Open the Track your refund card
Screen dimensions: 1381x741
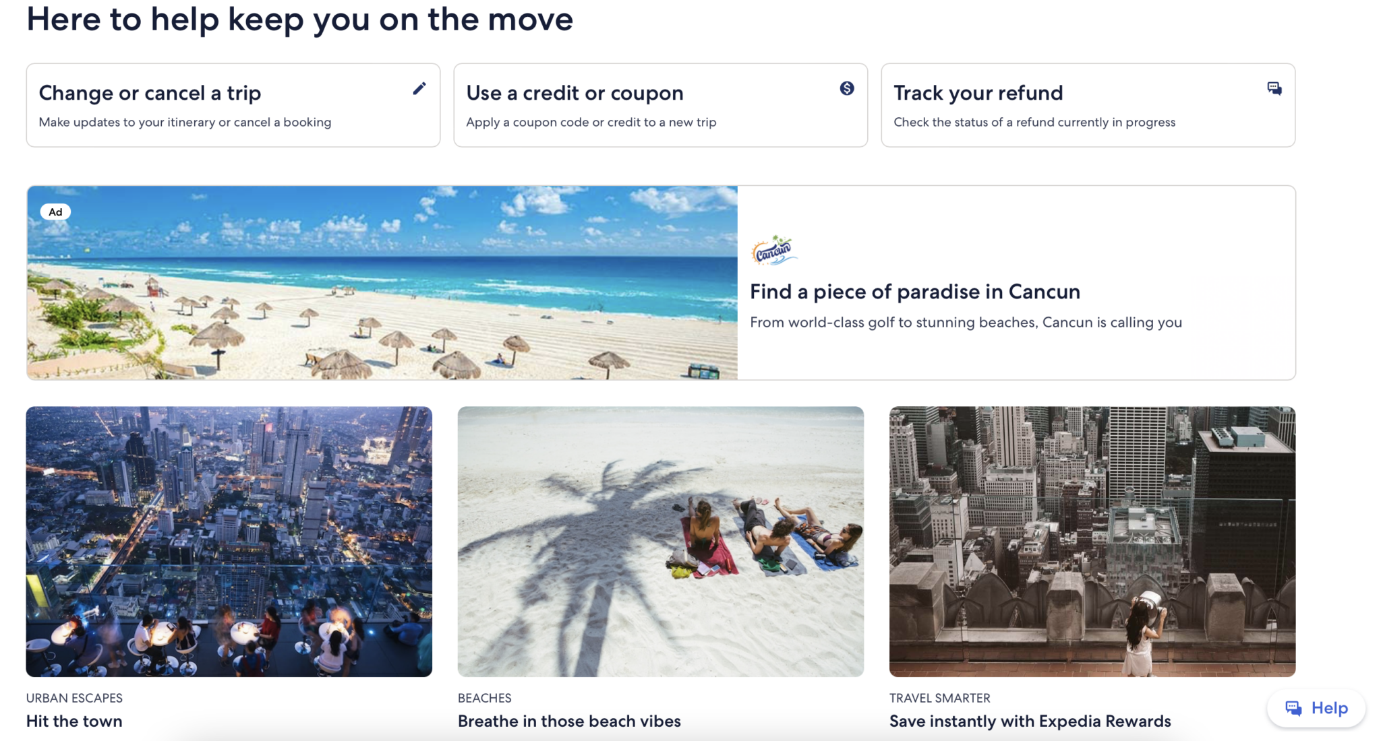pos(1087,106)
